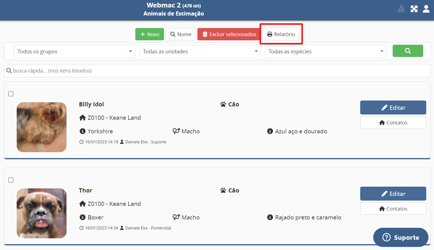434x250 pixels.
Task: Open the Todas as unidades dropdown
Action: [200, 51]
